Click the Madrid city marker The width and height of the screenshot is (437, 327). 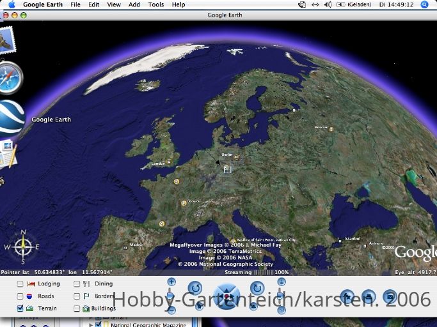(x=125, y=247)
